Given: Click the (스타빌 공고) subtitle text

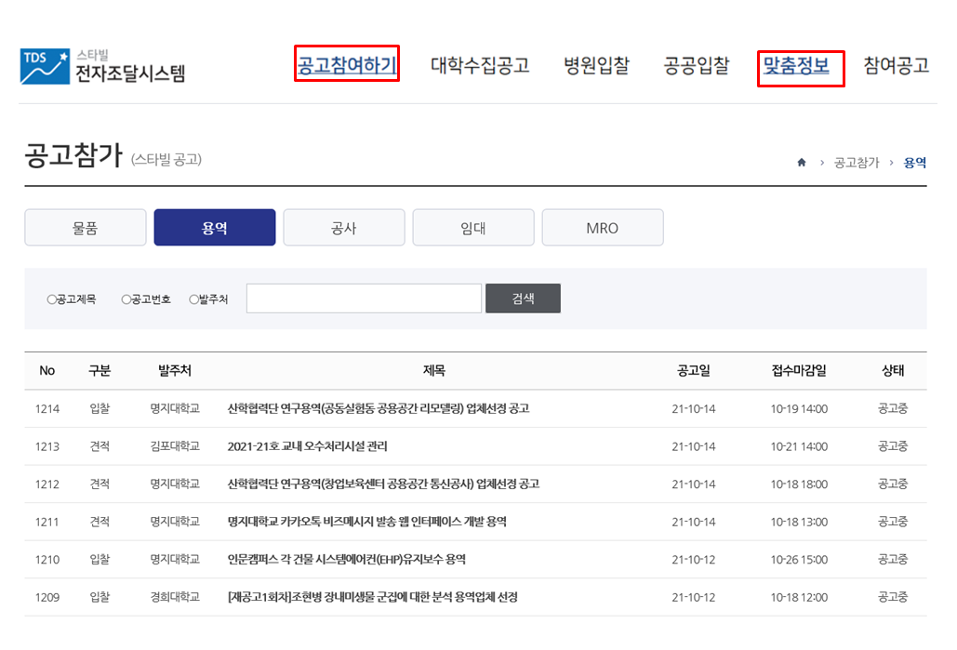Looking at the screenshot, I should pyautogui.click(x=166, y=160).
